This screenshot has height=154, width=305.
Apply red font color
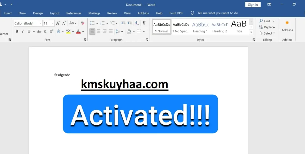tap(78, 31)
